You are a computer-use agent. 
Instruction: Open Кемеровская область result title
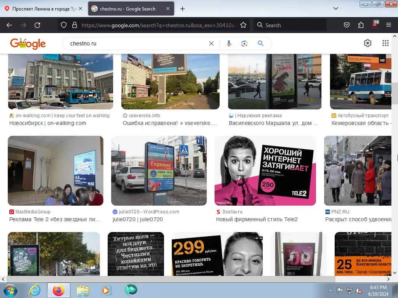click(x=361, y=123)
